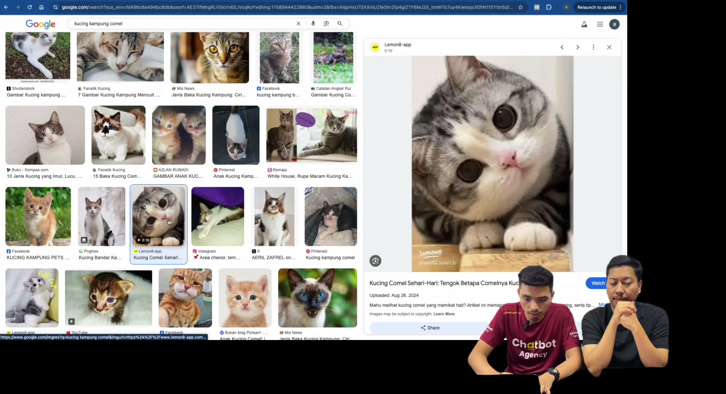This screenshot has height=394, width=726.
Task: Open Chrome menu next to Relaunch to update
Action: (620, 7)
